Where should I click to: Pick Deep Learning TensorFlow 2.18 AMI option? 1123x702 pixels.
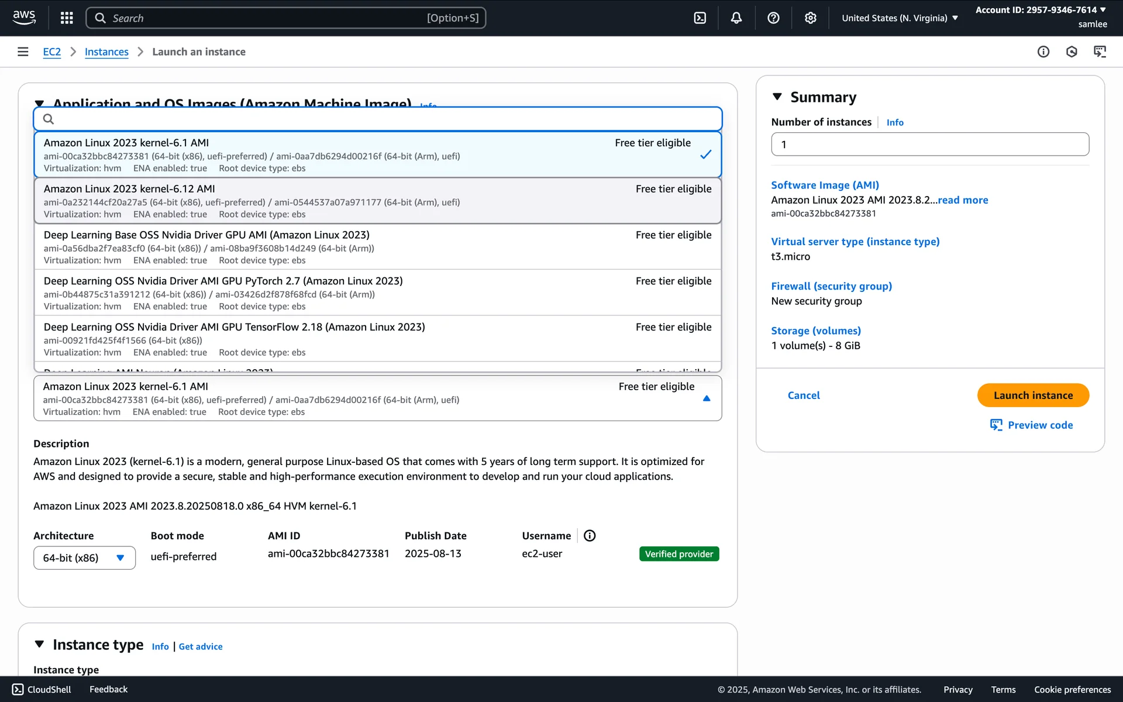(377, 339)
